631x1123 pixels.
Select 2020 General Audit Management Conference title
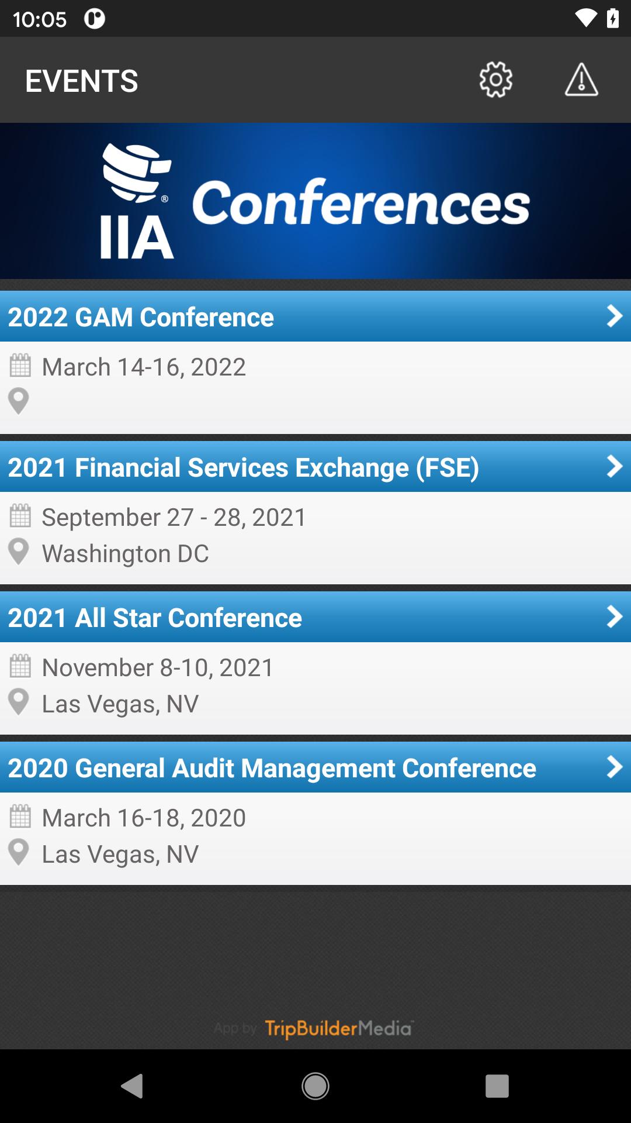point(272,768)
